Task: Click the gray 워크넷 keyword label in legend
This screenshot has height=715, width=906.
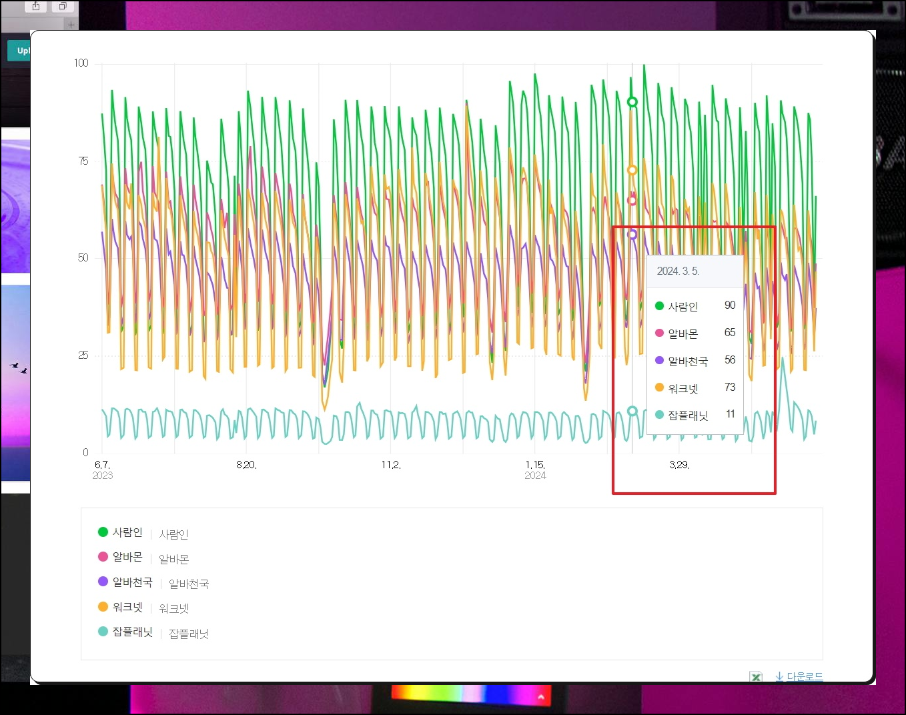Action: point(174,608)
